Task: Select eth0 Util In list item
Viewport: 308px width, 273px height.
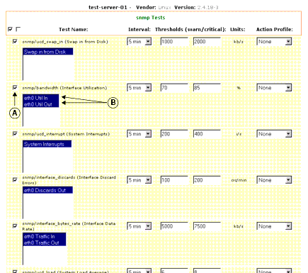Action: (x=41, y=98)
